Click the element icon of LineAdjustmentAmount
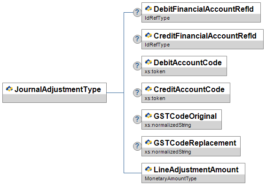Screen dimensions: 274x185 coord(149,169)
